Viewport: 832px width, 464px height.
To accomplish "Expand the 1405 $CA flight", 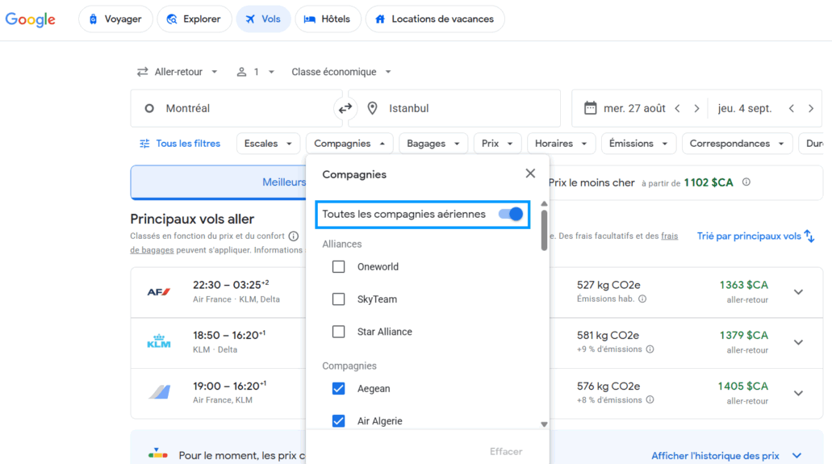I will point(799,394).
